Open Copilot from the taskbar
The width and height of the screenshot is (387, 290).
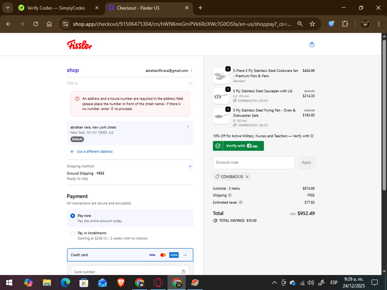[28, 283]
